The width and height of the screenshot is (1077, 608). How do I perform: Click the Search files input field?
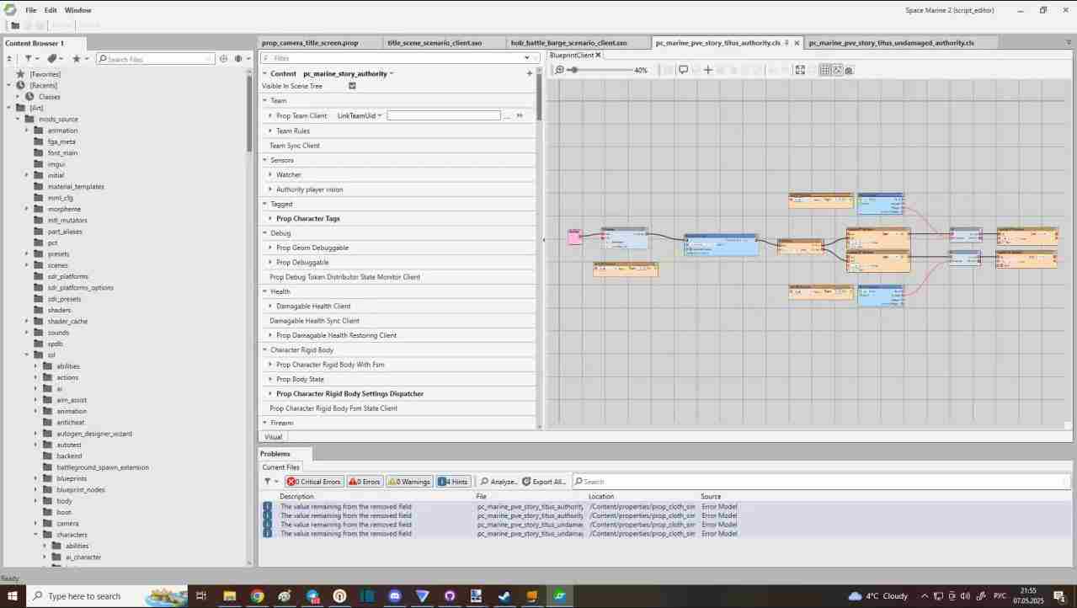coord(155,59)
